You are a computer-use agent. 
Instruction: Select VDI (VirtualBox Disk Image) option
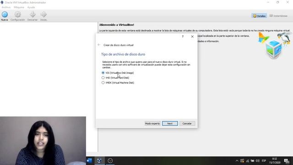coord(118,73)
